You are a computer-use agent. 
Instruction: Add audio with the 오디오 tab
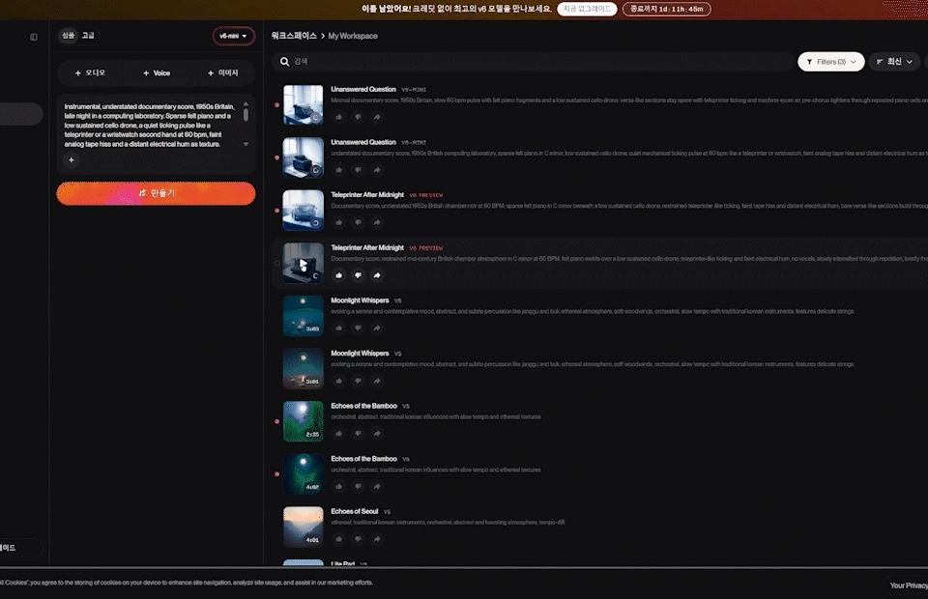point(90,72)
